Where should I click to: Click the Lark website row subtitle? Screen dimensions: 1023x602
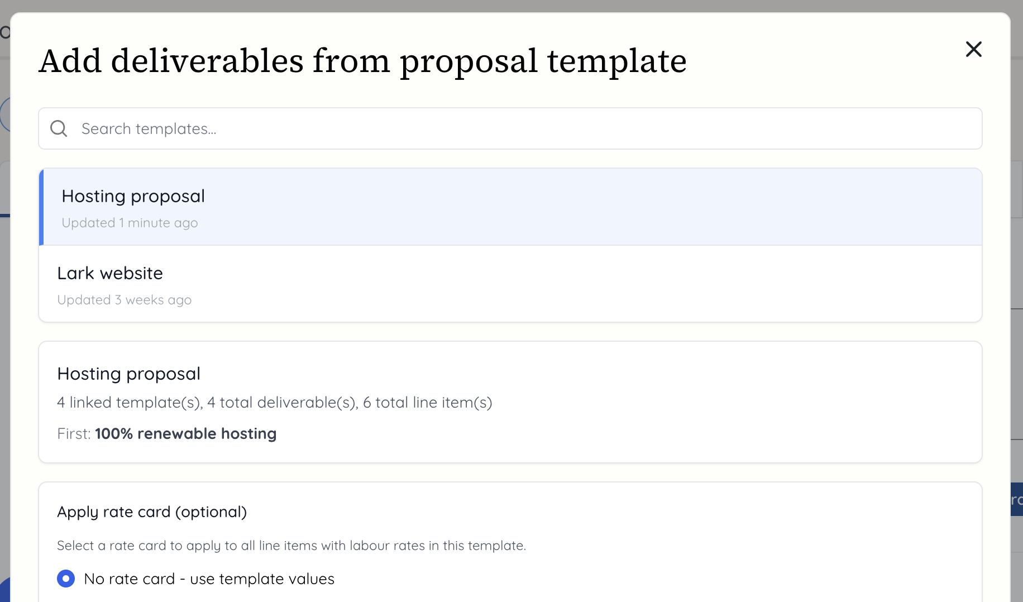(x=124, y=299)
